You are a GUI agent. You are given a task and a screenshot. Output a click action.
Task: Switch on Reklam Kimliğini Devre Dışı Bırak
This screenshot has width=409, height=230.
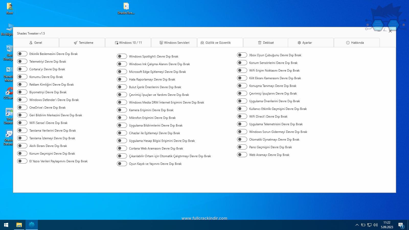(x=22, y=84)
